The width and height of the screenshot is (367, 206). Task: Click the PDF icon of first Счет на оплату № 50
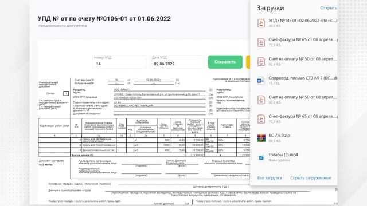[x=261, y=61]
